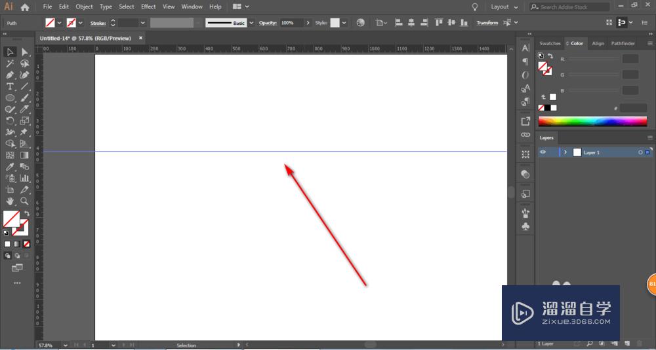
Task: Open the File menu
Action: 48,7
